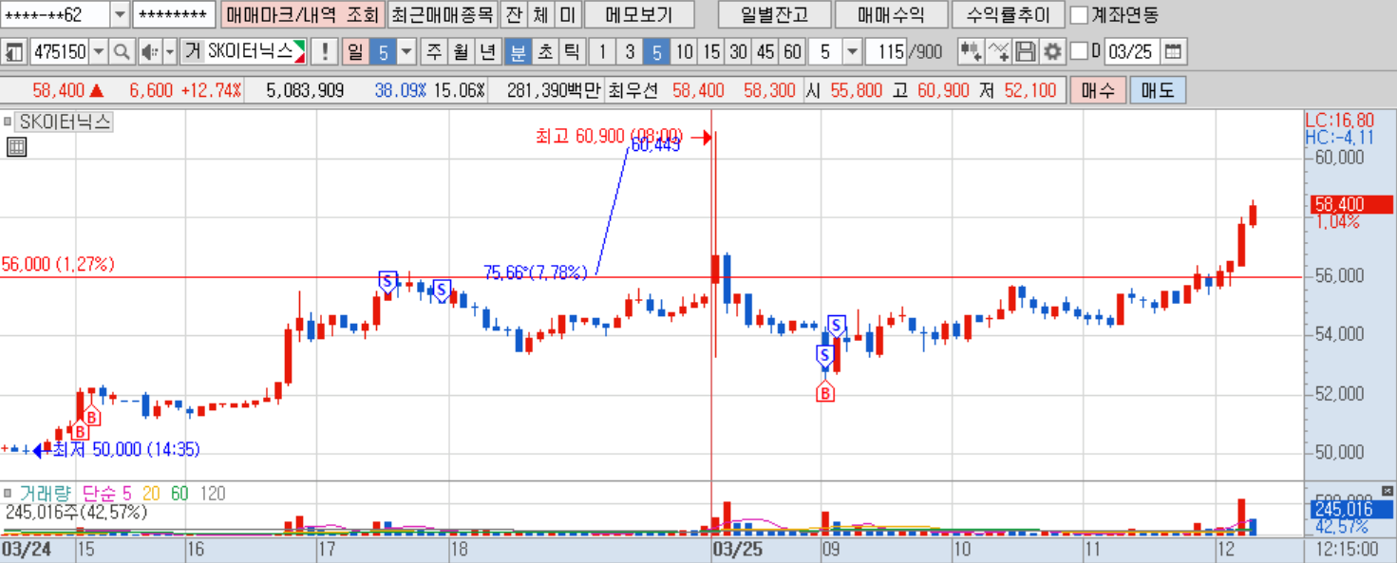The image size is (1397, 563).
Task: Click the save chart floppy icon
Action: pyautogui.click(x=1025, y=51)
